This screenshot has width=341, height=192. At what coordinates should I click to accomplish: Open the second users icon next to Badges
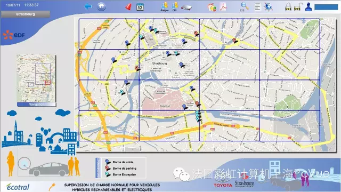tap(175, 7)
